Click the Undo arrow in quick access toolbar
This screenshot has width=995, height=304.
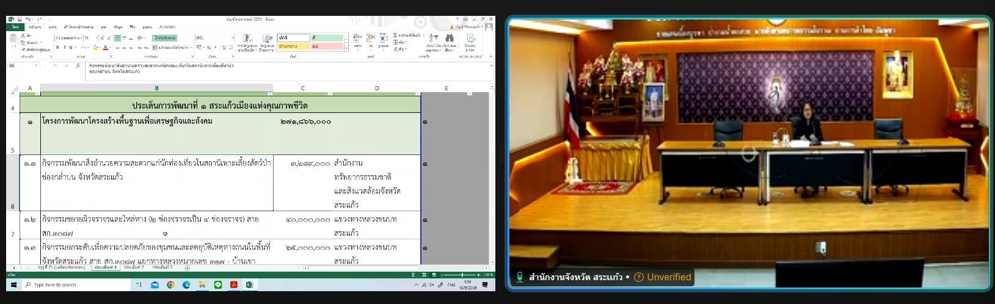pyautogui.click(x=28, y=20)
